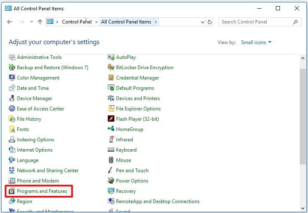Click the Pen and Touch icon
Viewport: 308px width, 213px height.
coord(111,171)
